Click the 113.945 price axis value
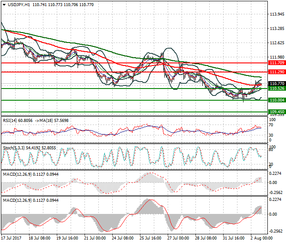Screen dimensions: 286x243 tap(277, 14)
